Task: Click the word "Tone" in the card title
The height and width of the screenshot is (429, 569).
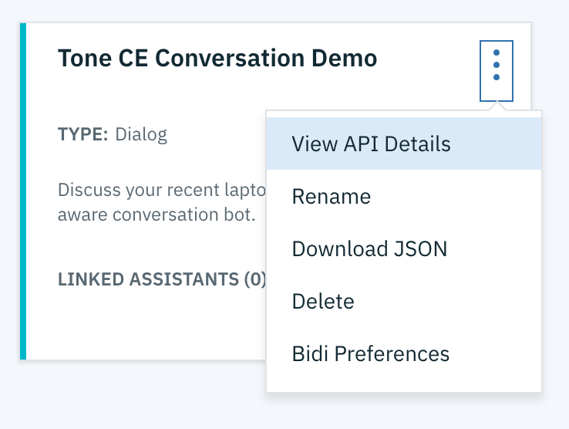Action: (82, 59)
